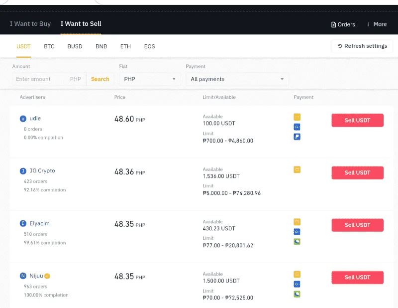Viewport: 398px width, 308px height.
Task: Click the yellow payment icon in udie's row
Action: click(297, 117)
